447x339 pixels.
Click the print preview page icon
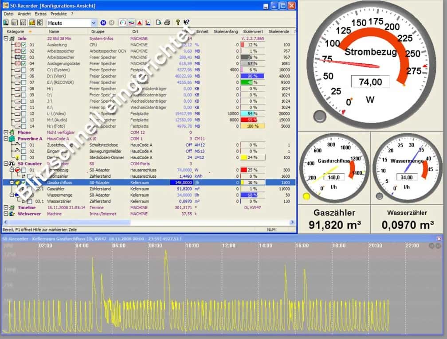159,23
